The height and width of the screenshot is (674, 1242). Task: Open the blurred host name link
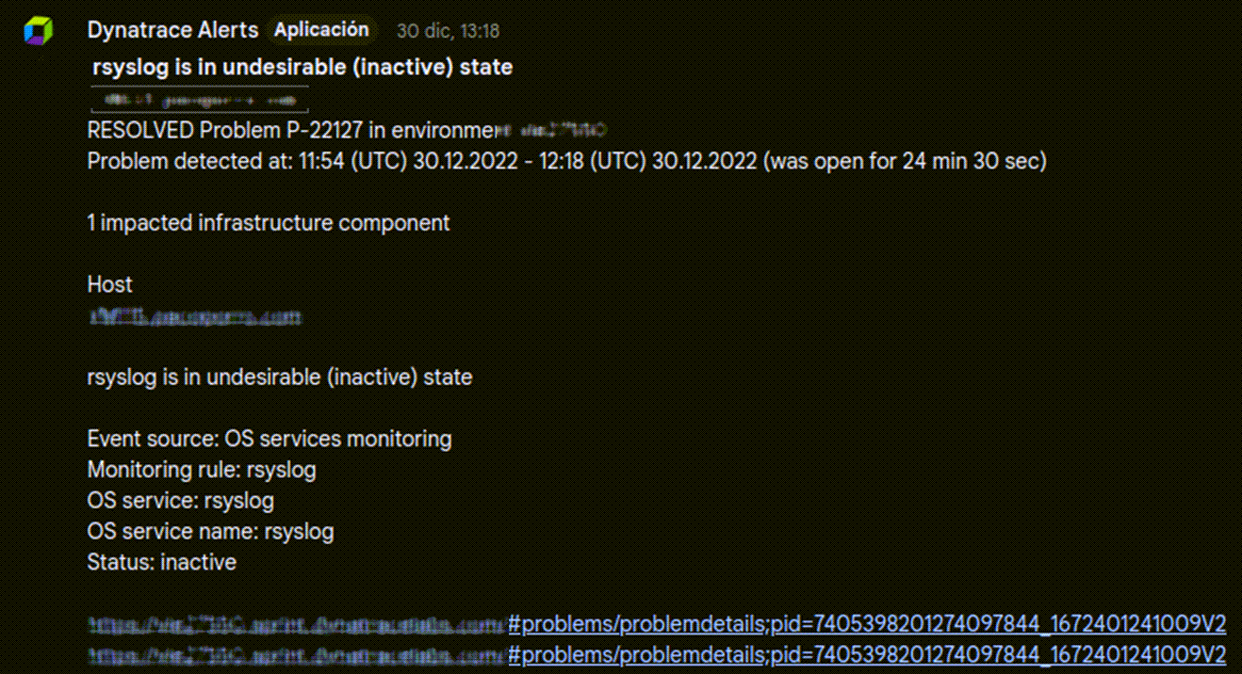[195, 318]
